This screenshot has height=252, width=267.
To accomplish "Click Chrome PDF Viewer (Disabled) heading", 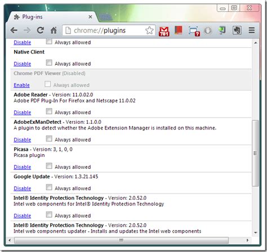I will point(50,73).
